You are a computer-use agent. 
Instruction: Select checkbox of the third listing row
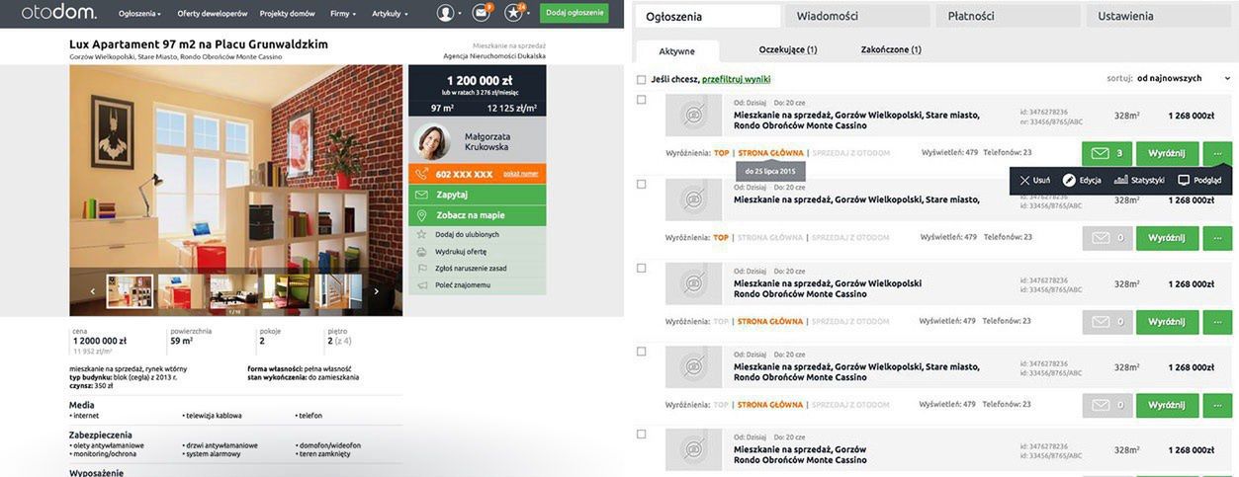[x=642, y=268]
